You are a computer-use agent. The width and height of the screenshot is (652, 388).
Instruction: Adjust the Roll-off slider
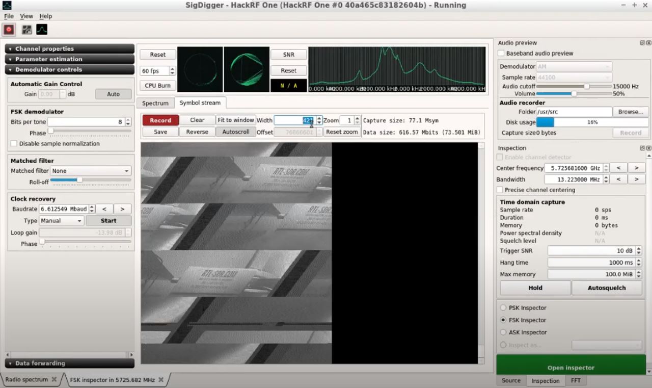tap(90, 180)
